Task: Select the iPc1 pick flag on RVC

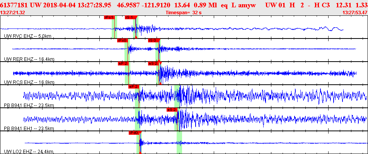Action: (109, 17)
